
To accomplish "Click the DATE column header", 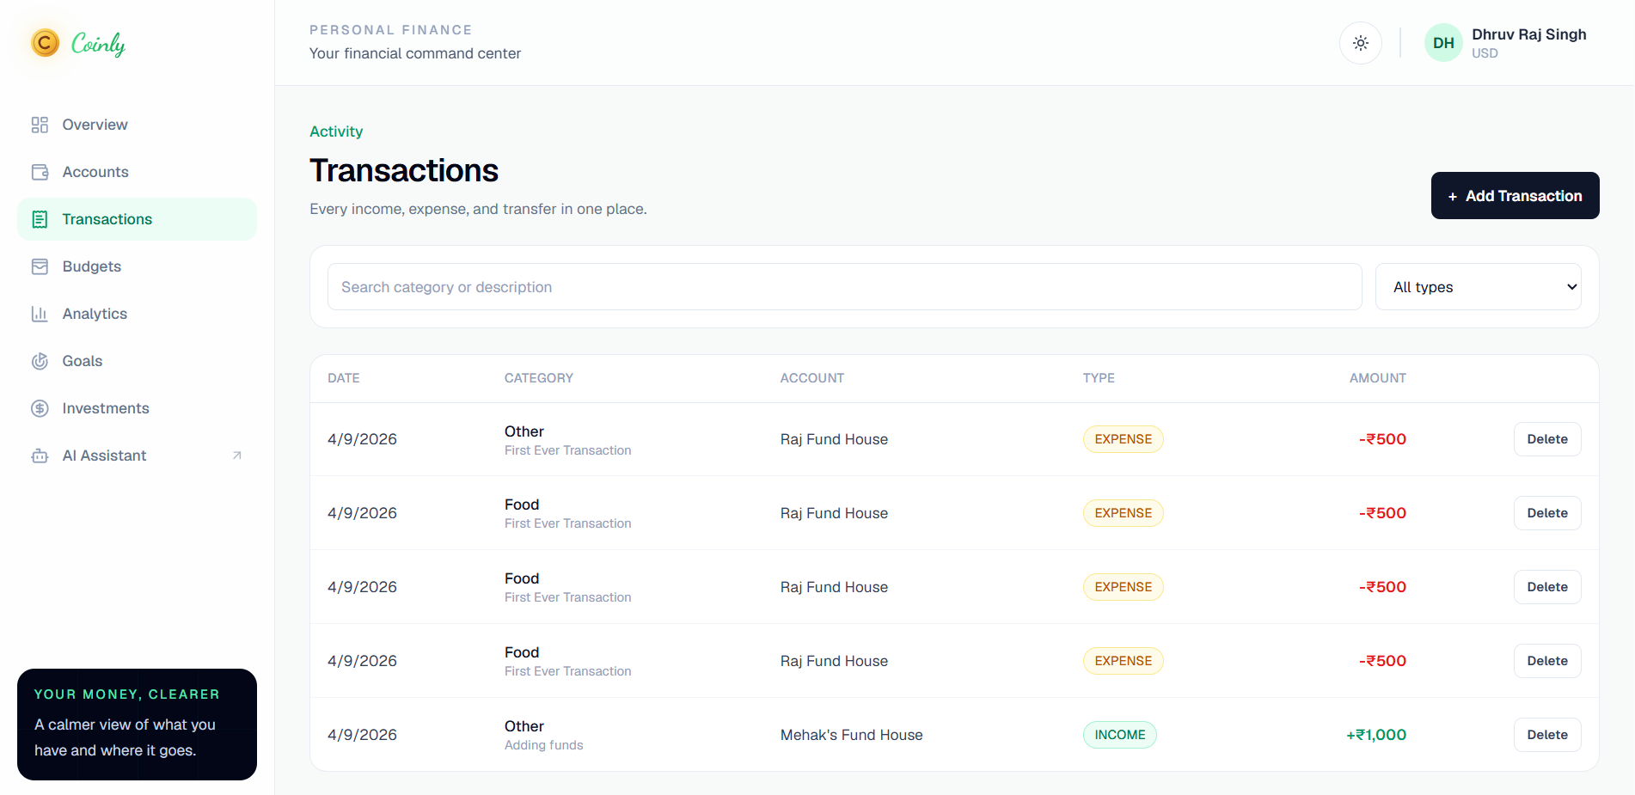I will (x=344, y=378).
